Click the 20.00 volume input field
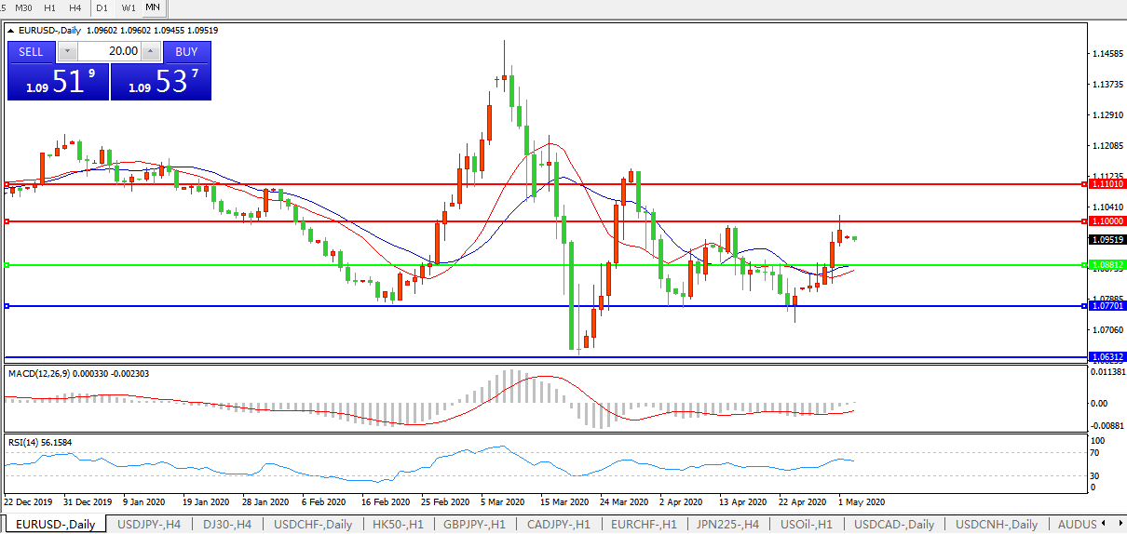1127x534 pixels. pos(109,52)
